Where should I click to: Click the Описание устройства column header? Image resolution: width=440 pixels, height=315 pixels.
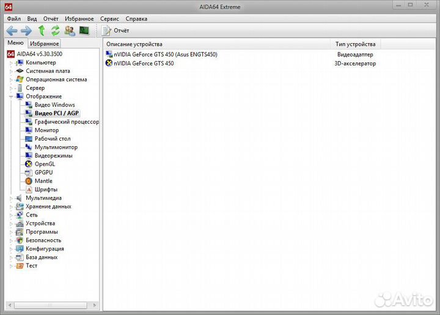pos(134,44)
